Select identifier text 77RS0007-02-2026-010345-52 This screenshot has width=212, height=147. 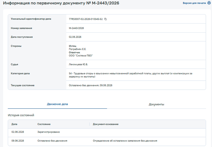(x=86, y=19)
